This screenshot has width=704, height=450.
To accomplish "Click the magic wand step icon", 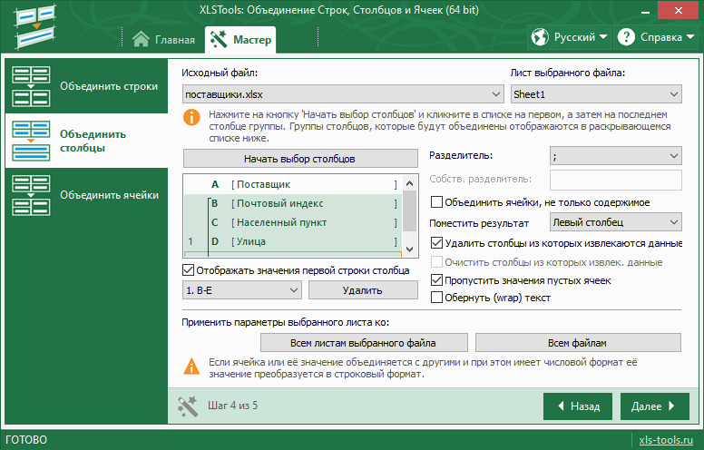I will pyautogui.click(x=188, y=406).
